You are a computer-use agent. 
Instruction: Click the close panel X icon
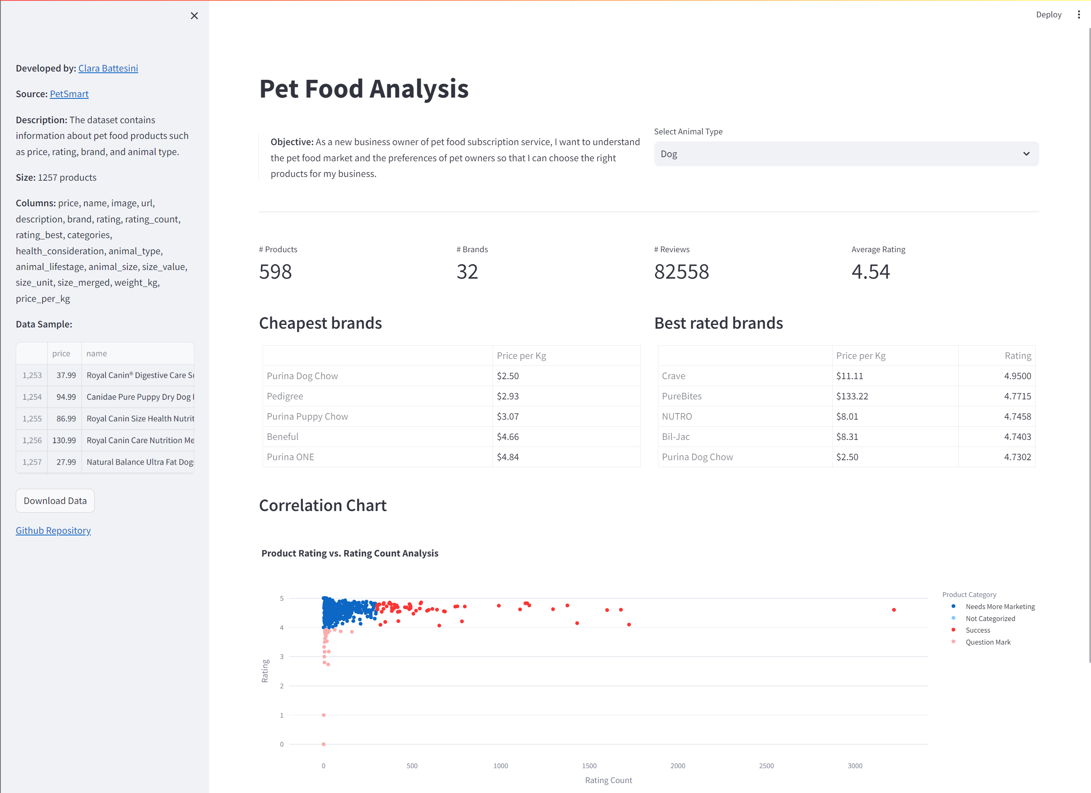tap(194, 15)
